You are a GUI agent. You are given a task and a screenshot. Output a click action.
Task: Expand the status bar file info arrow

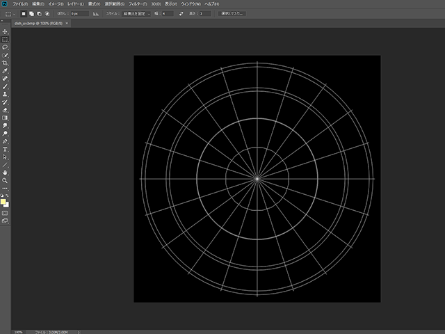[x=79, y=332]
